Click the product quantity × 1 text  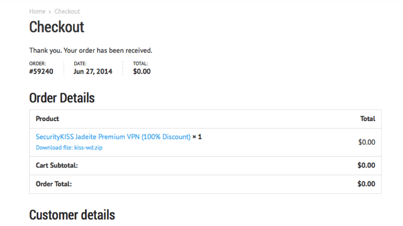click(x=197, y=137)
